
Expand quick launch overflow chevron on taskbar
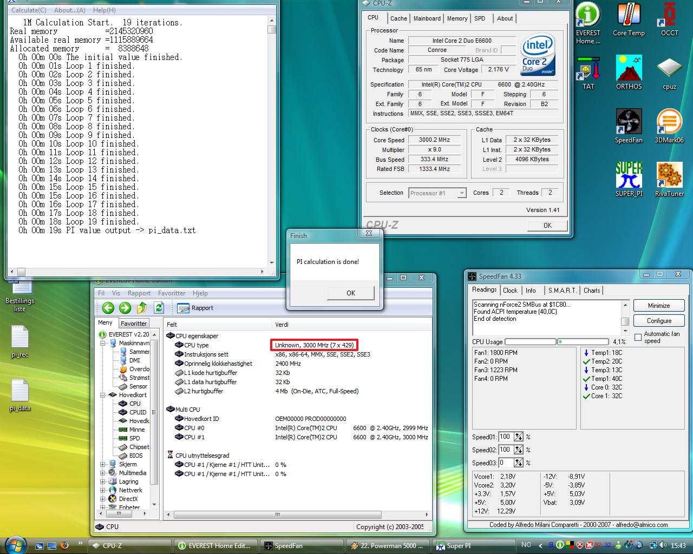[81, 543]
